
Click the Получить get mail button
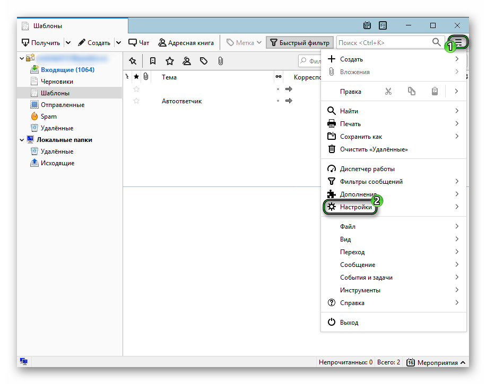pyautogui.click(x=41, y=43)
